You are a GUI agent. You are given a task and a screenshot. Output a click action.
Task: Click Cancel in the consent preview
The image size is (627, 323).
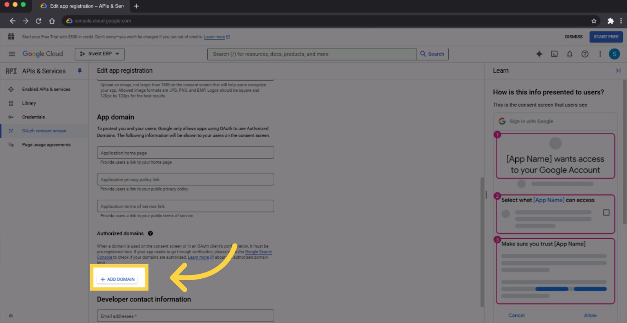[x=516, y=315]
